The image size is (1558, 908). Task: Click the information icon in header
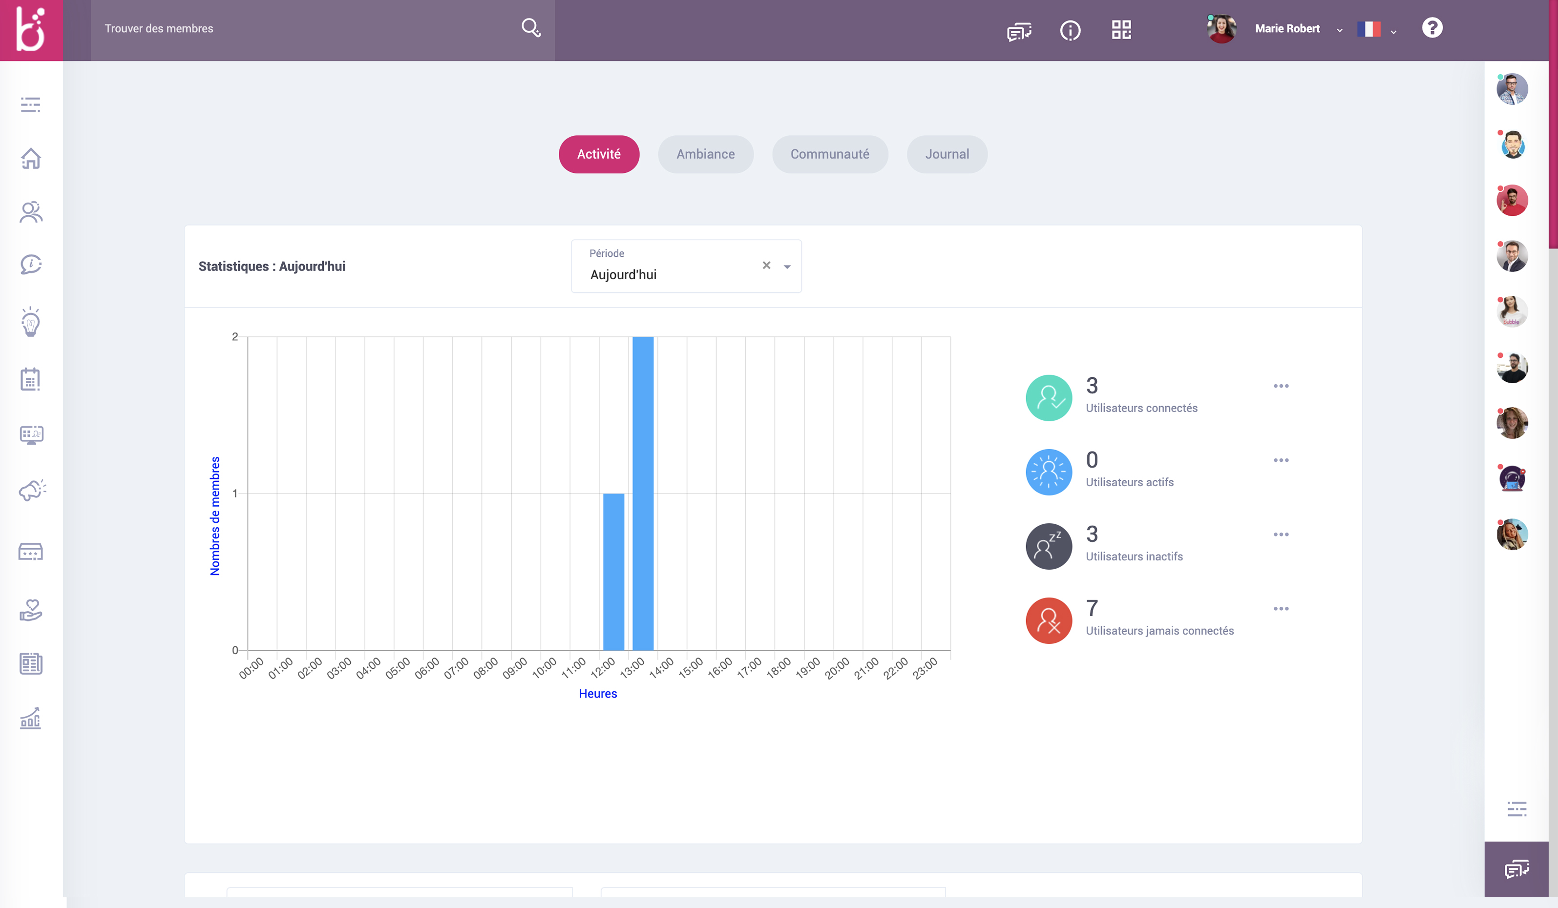click(1070, 30)
